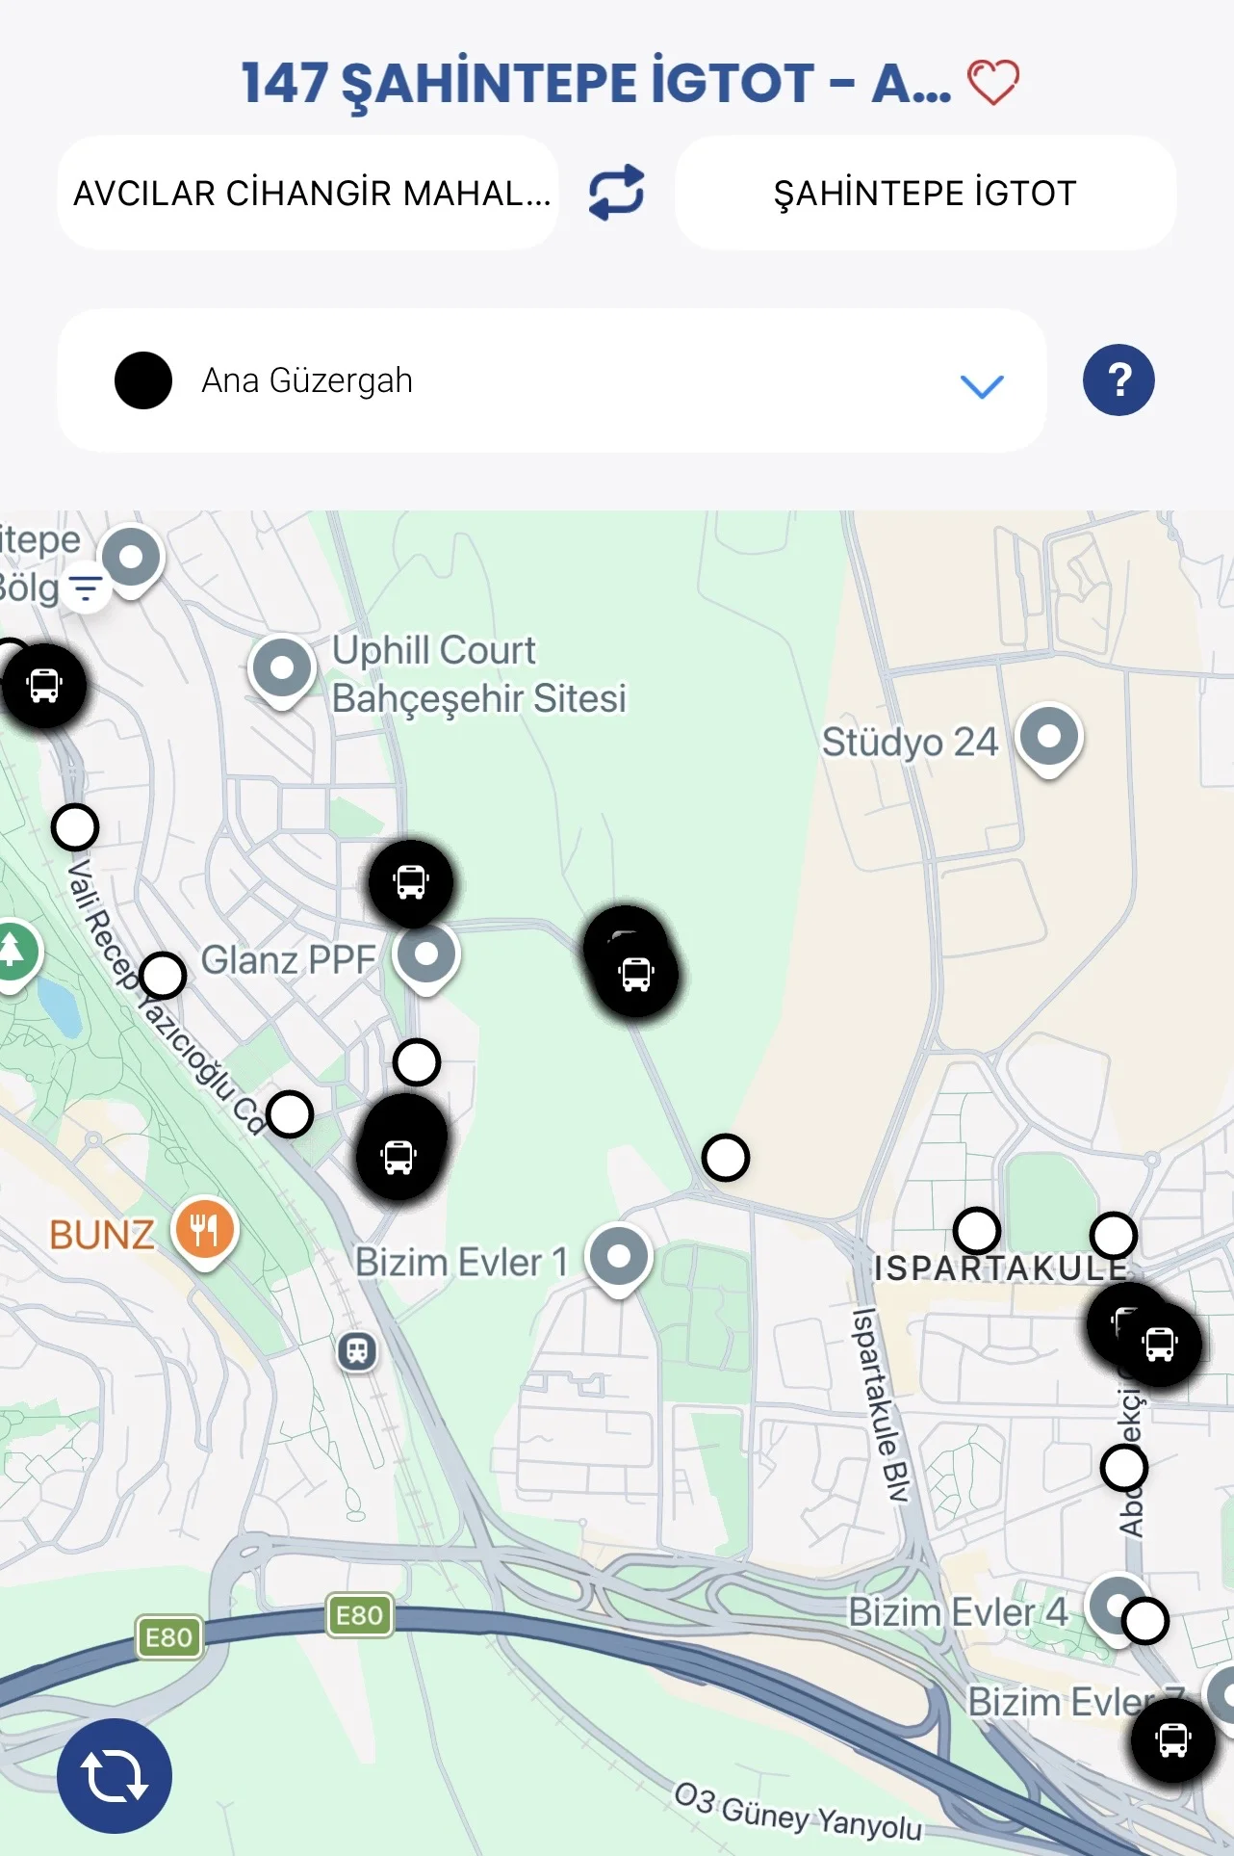This screenshot has width=1234, height=1856.
Task: Open the help question mark button
Action: pyautogui.click(x=1118, y=379)
